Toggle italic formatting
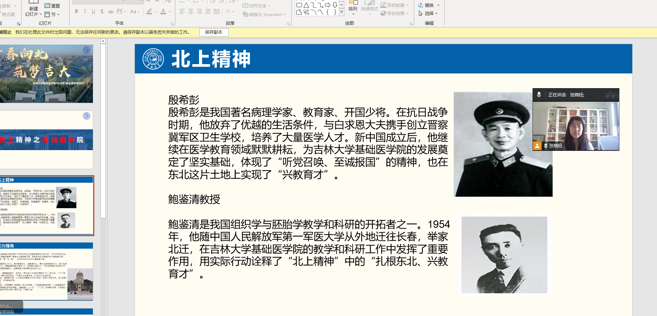This screenshot has width=657, height=316. (x=85, y=11)
